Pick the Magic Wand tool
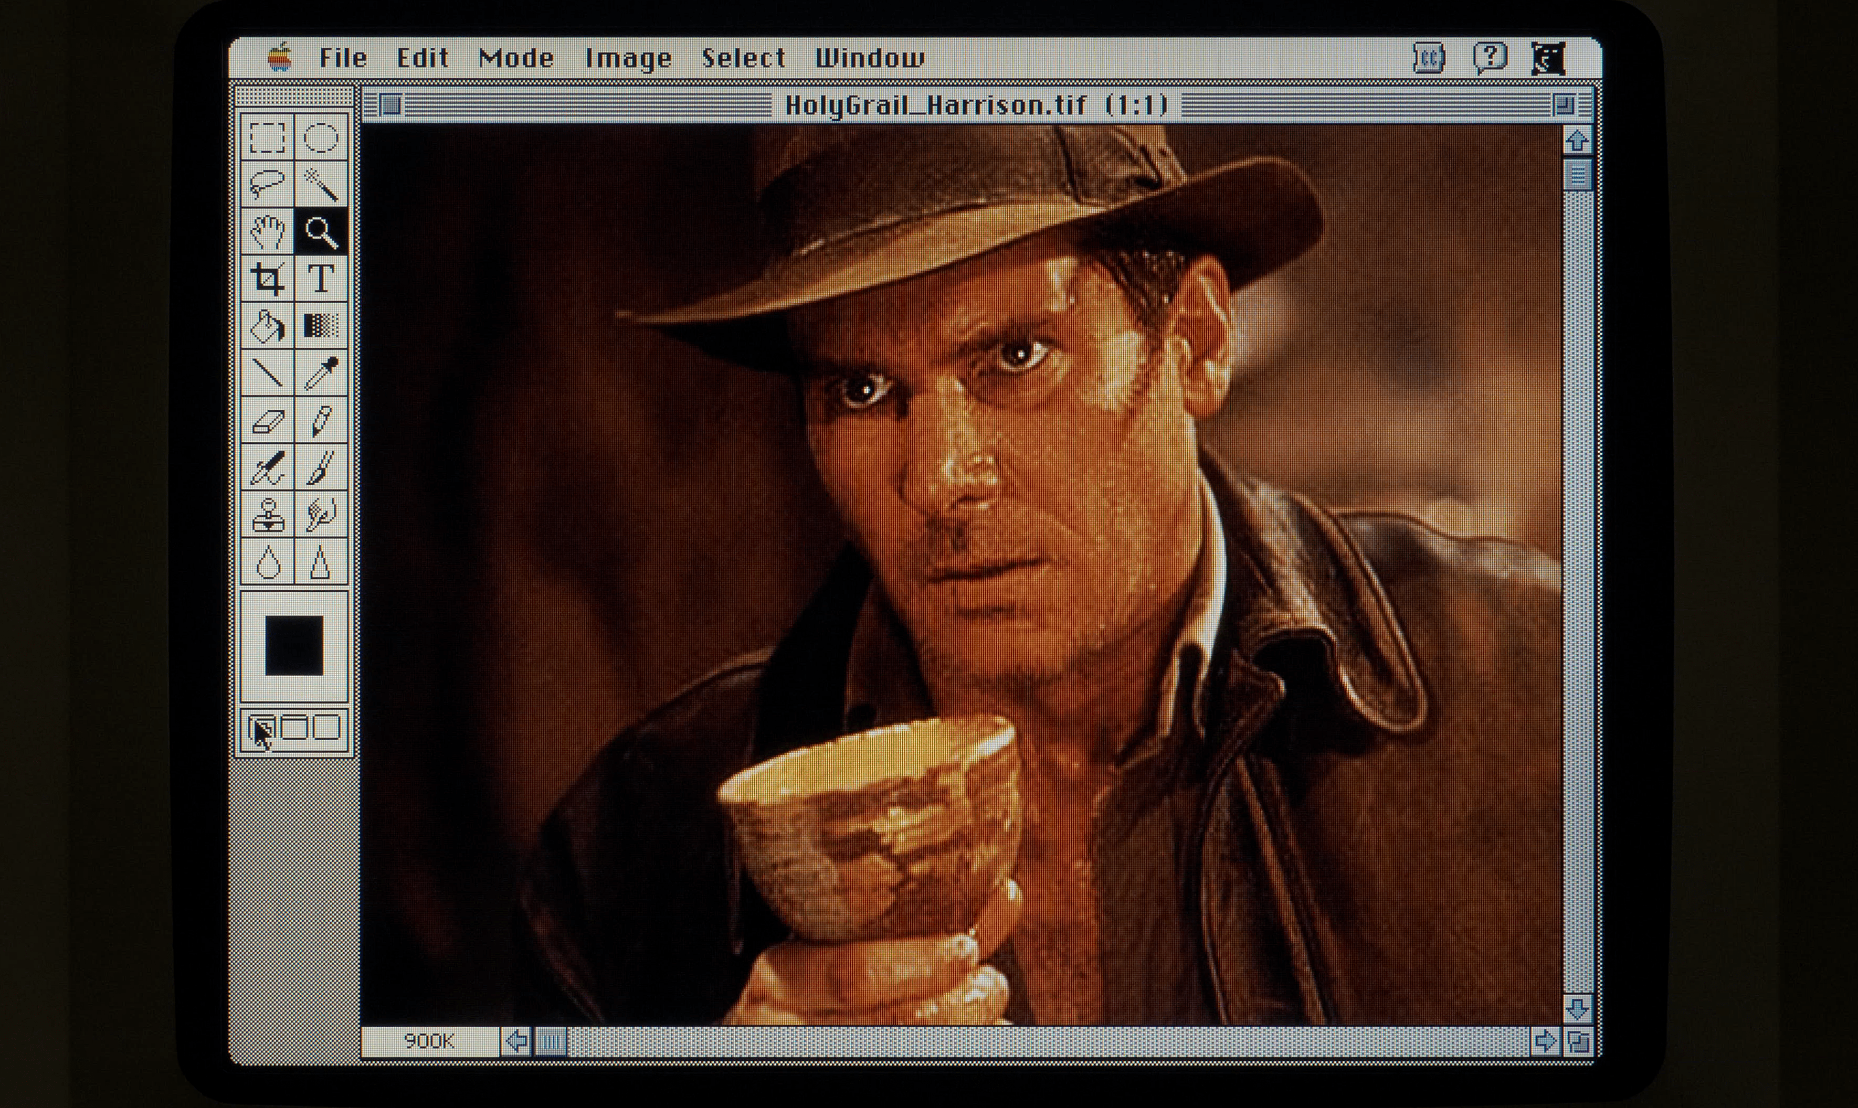The image size is (1858, 1108). 321,185
